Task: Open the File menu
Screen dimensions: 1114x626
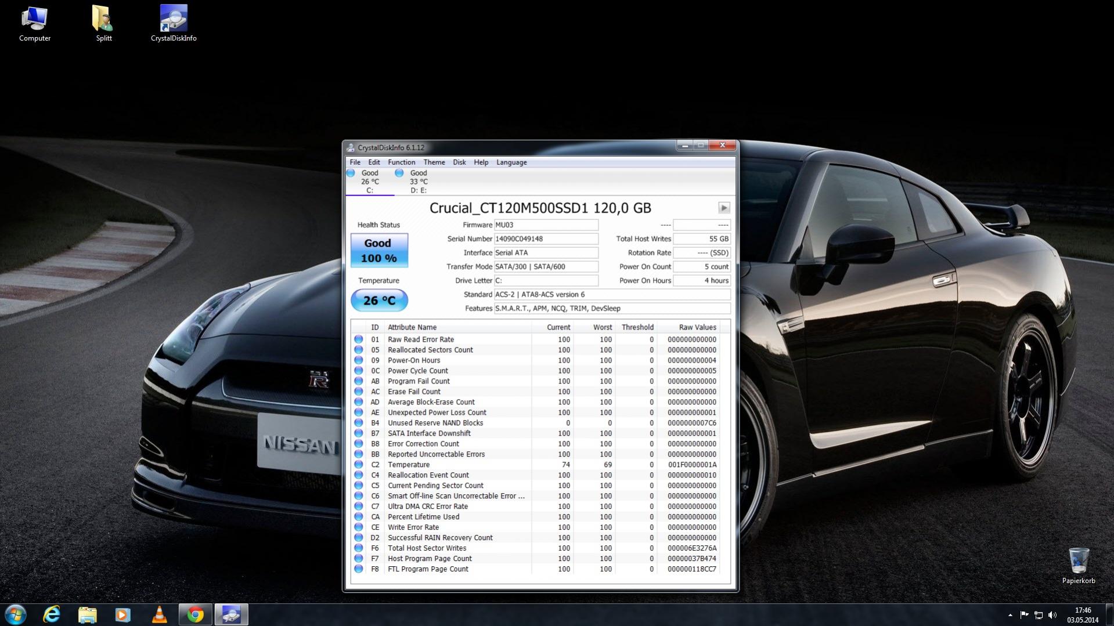Action: (x=355, y=162)
